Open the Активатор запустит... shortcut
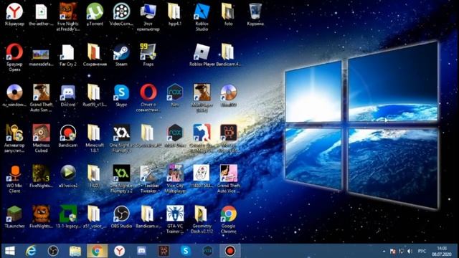Image resolution: width=459 pixels, height=258 pixels. [14, 138]
